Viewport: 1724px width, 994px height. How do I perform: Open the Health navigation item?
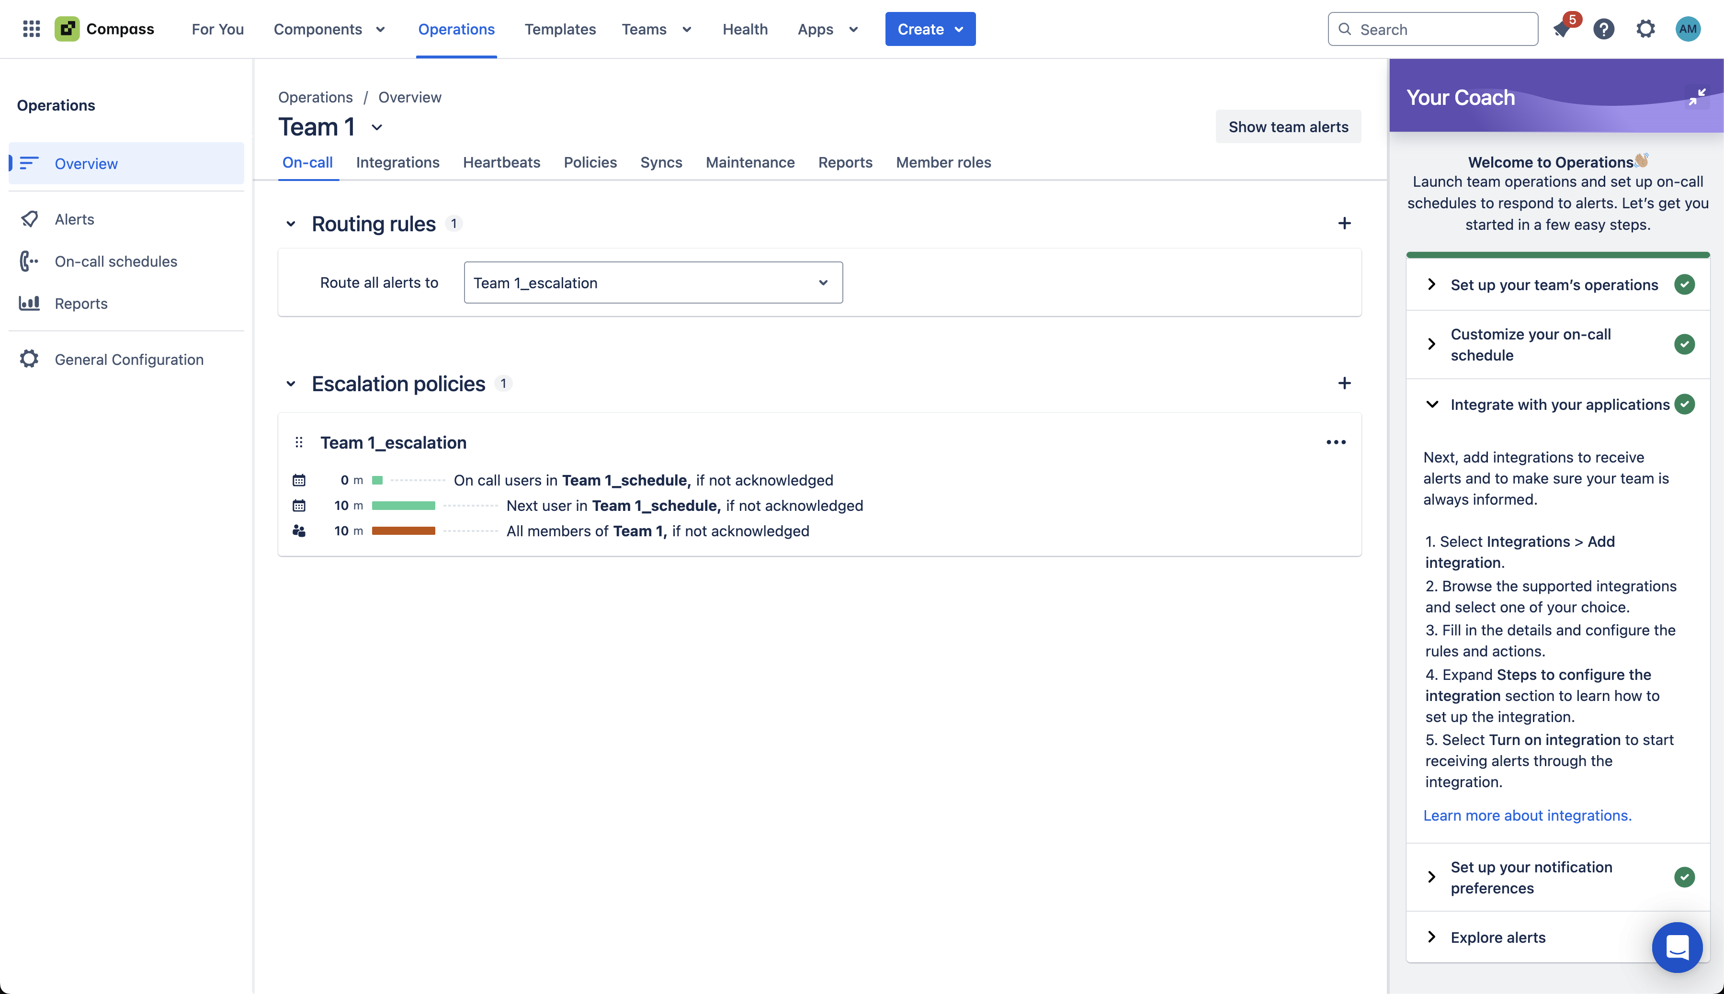click(745, 29)
